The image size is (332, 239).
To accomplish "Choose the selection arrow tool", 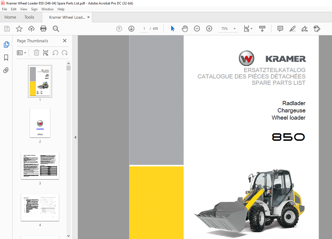I will coord(173,29).
